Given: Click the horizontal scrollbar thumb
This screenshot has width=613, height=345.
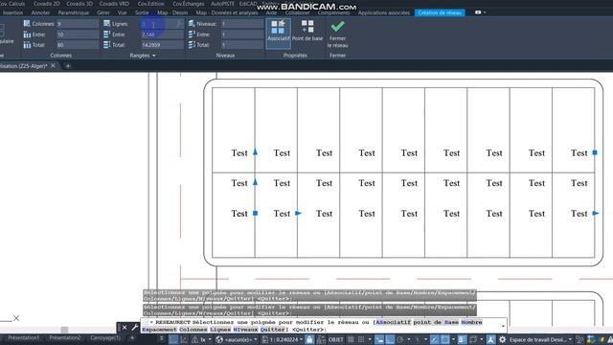Looking at the screenshot, I should tap(64, 330).
